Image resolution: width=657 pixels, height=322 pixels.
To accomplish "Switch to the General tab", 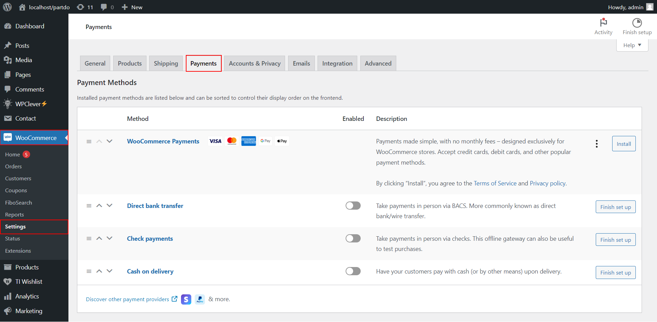I will [95, 64].
